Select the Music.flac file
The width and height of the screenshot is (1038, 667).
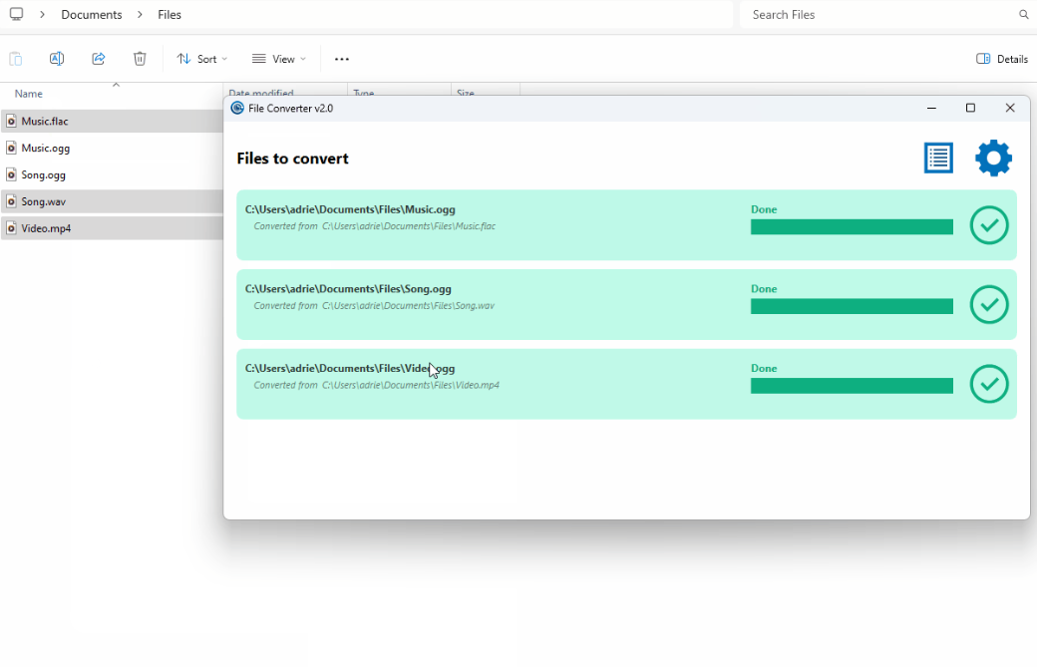click(45, 122)
